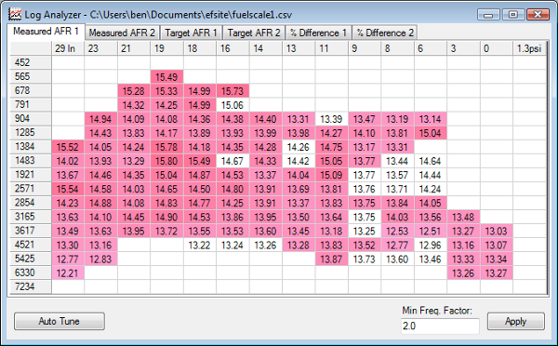Minimize the Log Analyzer window

coord(488,15)
